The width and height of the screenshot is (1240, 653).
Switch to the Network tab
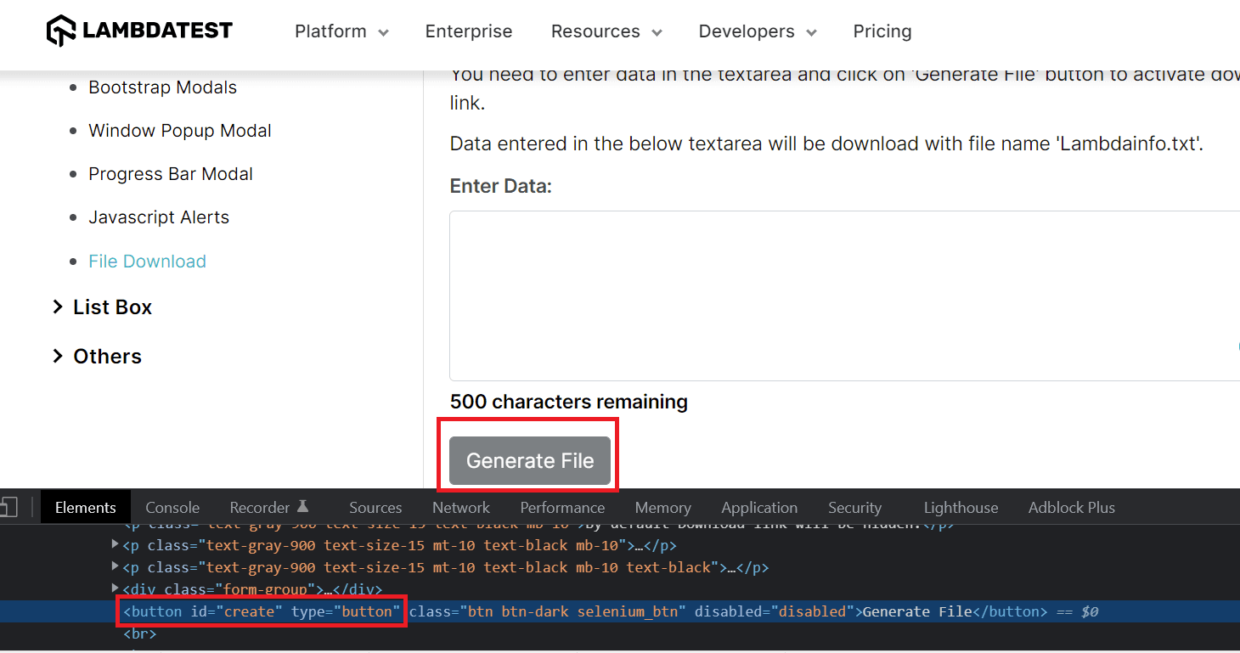click(x=461, y=507)
